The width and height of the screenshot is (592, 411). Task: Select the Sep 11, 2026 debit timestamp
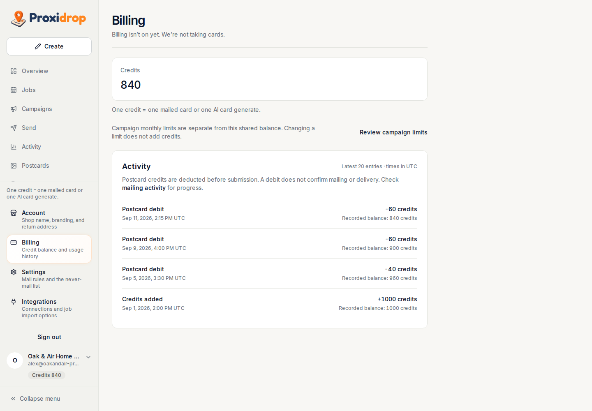(153, 218)
